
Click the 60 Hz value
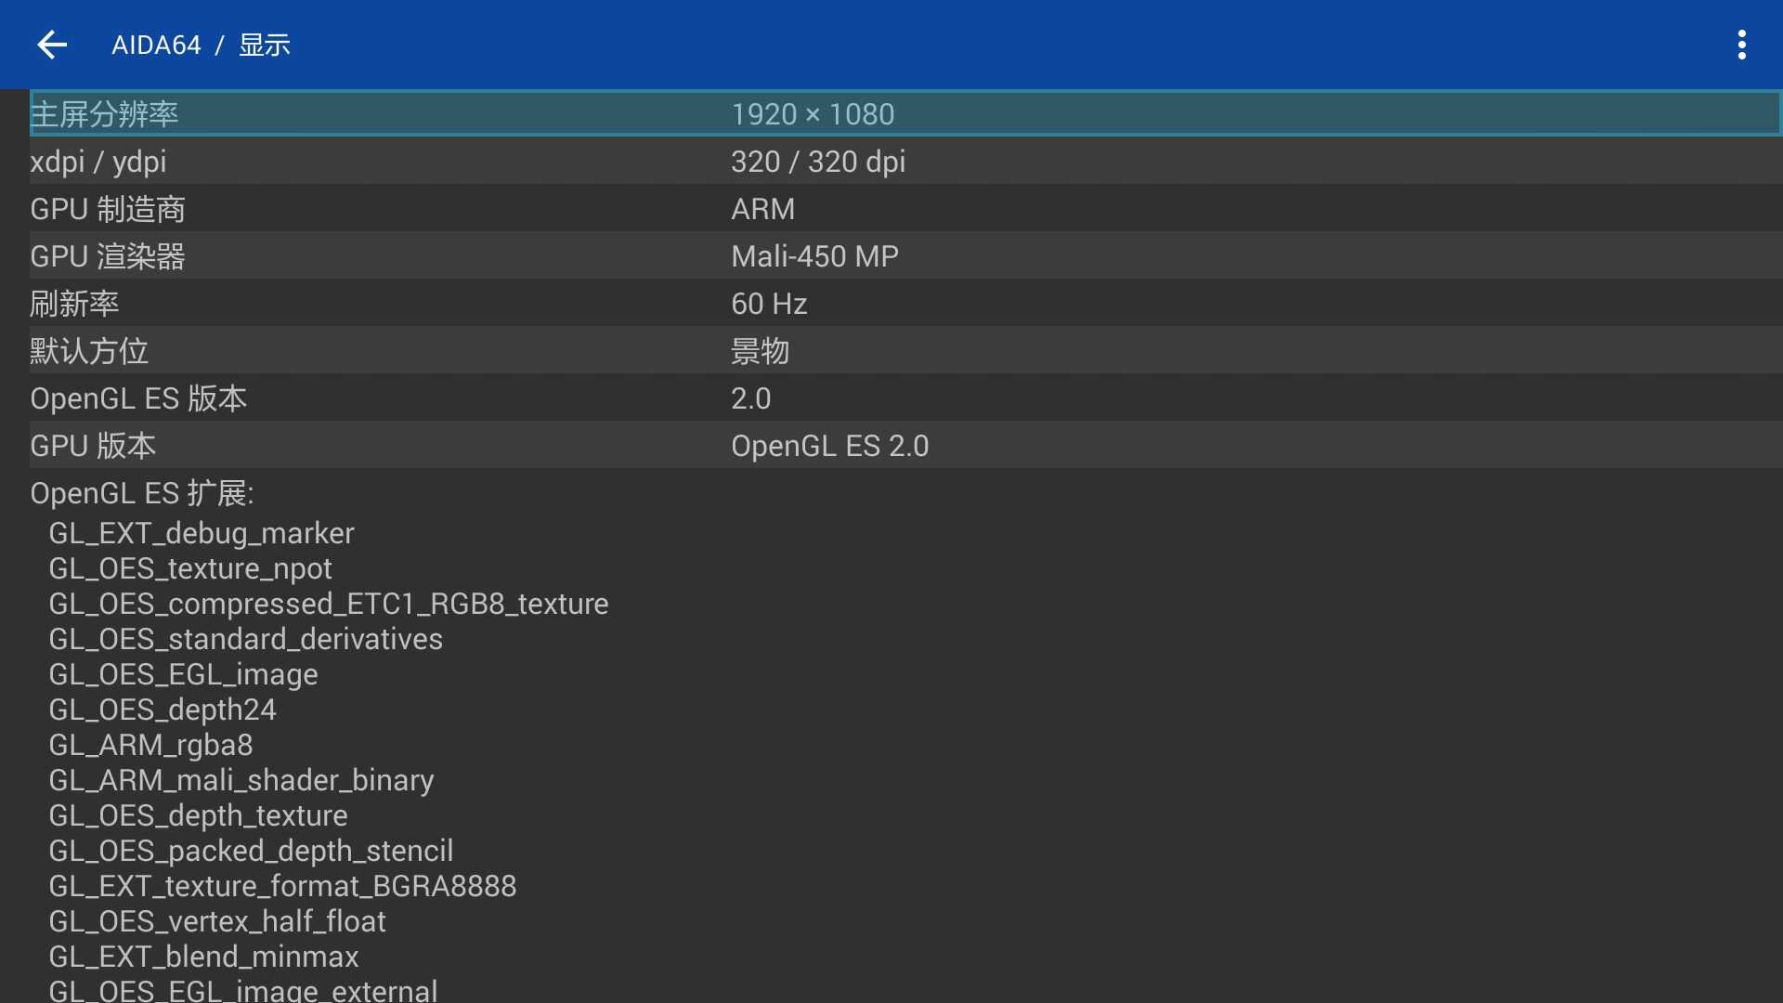pos(769,304)
